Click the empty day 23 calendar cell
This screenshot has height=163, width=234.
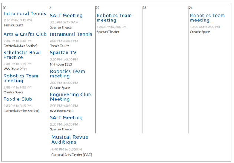click(x=165, y=70)
